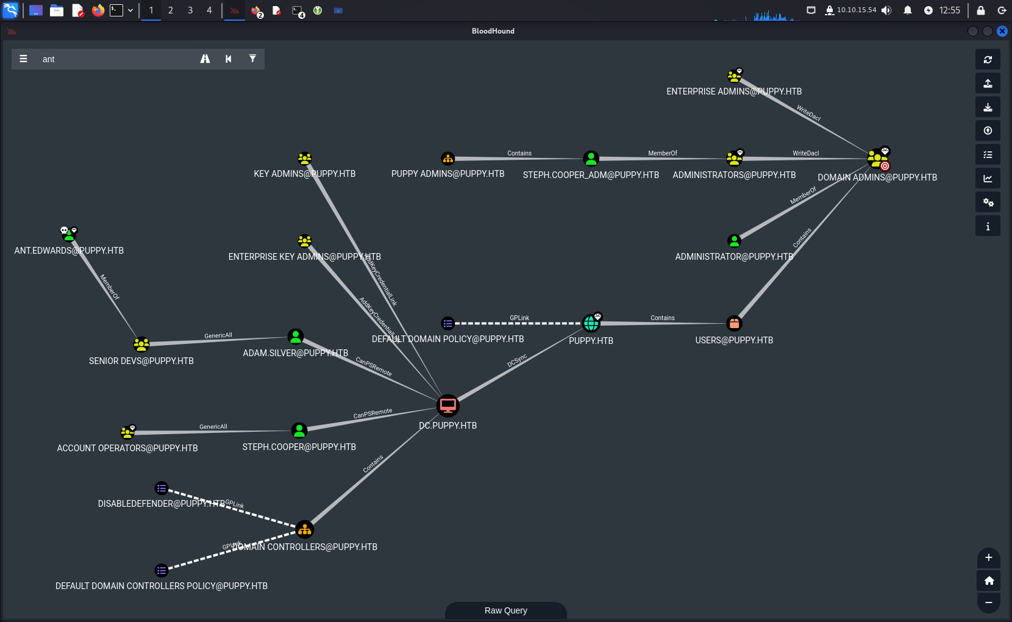Refresh the graph with the refresh button
1012x622 pixels.
point(988,60)
